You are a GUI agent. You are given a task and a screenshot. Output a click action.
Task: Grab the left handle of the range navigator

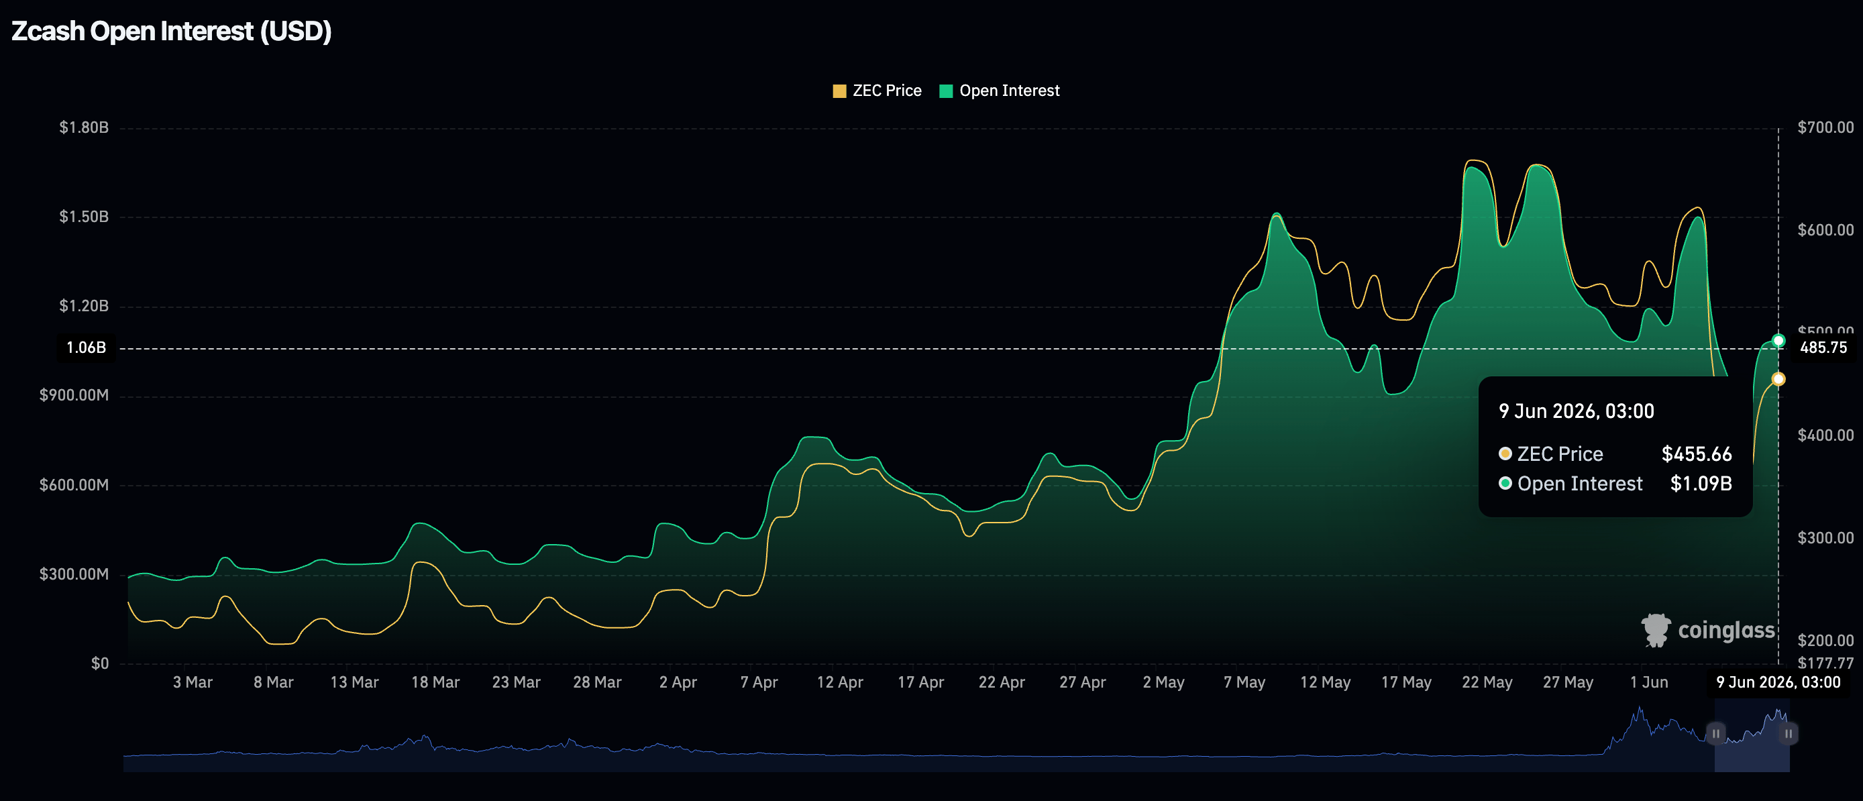[1715, 733]
